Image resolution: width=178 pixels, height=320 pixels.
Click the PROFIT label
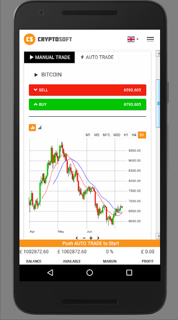click(x=148, y=261)
